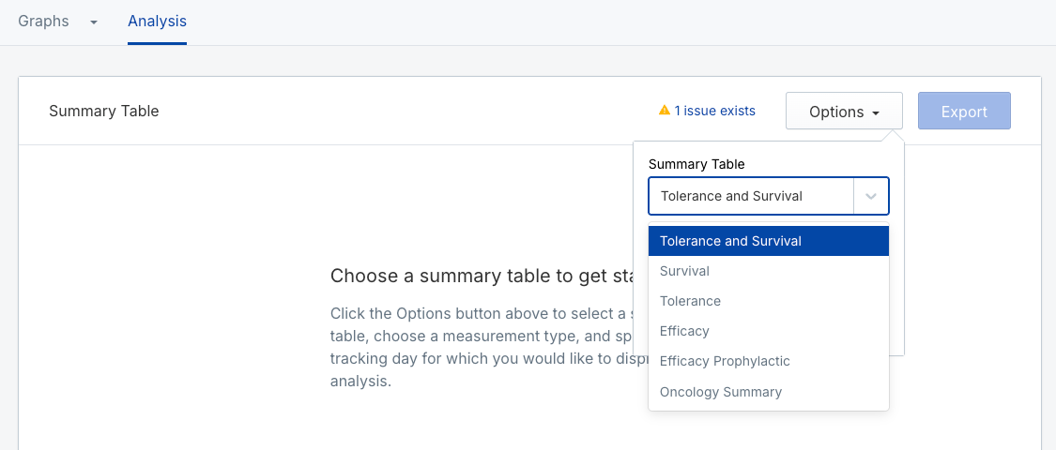Click the Summary Table combo box field
This screenshot has height=450, width=1056.
tap(751, 197)
